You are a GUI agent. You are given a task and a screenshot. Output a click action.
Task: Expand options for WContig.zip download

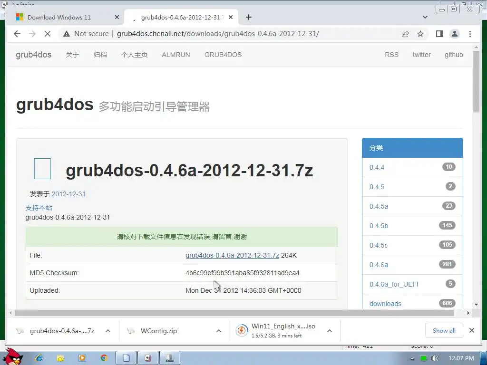point(219,331)
